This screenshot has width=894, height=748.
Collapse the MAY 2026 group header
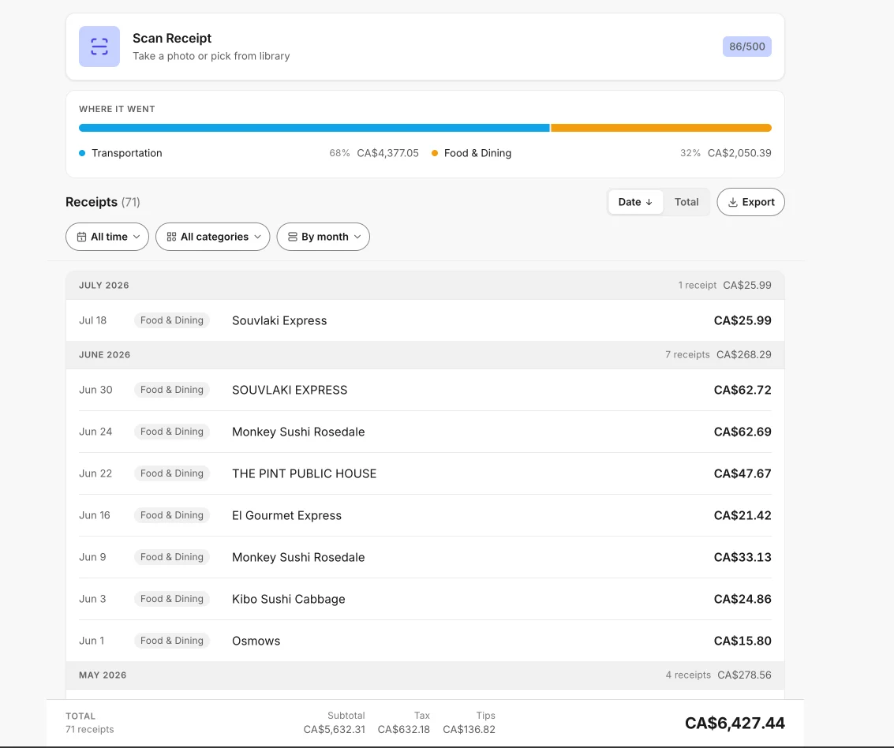coord(425,675)
